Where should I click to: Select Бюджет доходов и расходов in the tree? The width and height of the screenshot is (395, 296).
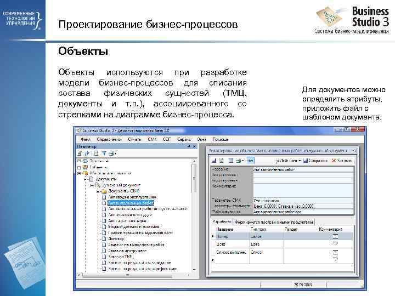pos(134,226)
